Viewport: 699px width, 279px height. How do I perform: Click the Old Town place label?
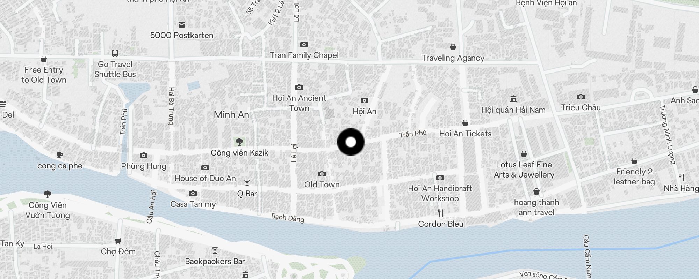(x=322, y=184)
